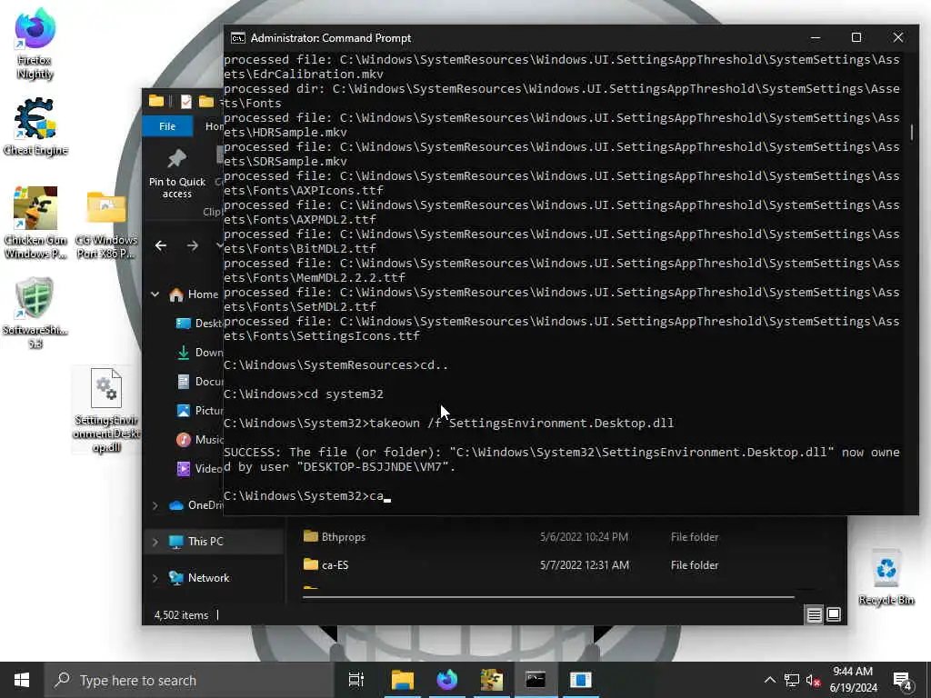Image resolution: width=931 pixels, height=698 pixels.
Task: Select the ca-ES folder row
Action: click(x=546, y=565)
